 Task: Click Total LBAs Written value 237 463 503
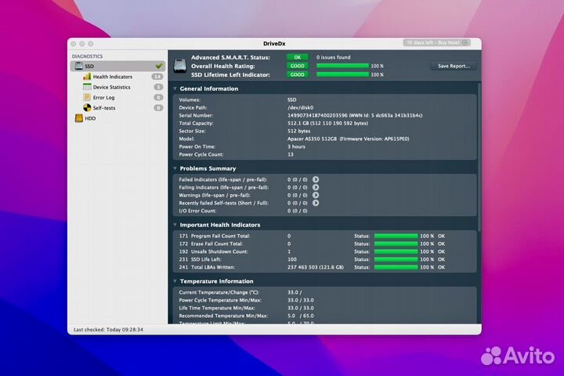point(316,267)
